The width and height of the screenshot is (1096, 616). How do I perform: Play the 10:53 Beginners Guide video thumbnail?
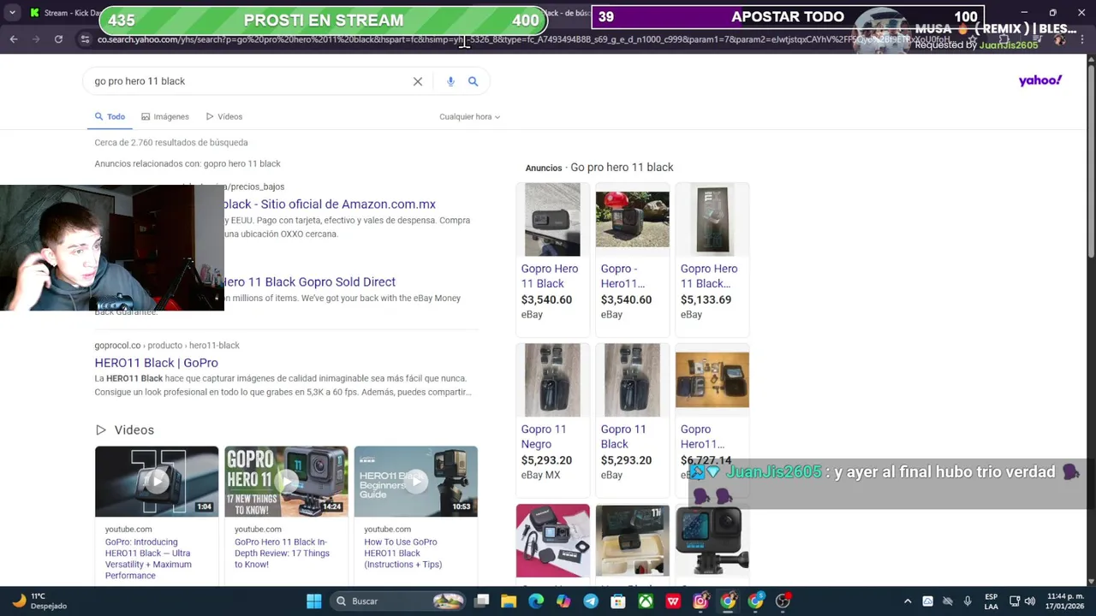click(416, 481)
